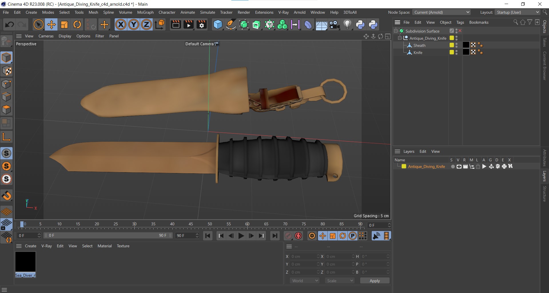The height and width of the screenshot is (293, 549).
Task: Click the Undo arrow icon
Action: click(9, 25)
